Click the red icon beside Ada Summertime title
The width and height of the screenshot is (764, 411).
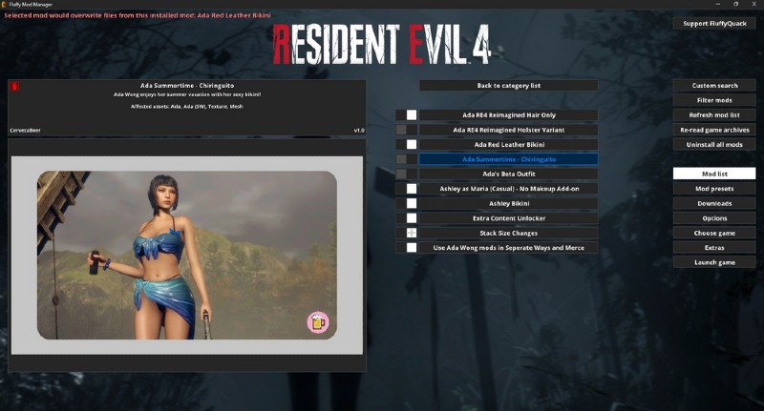[14, 87]
